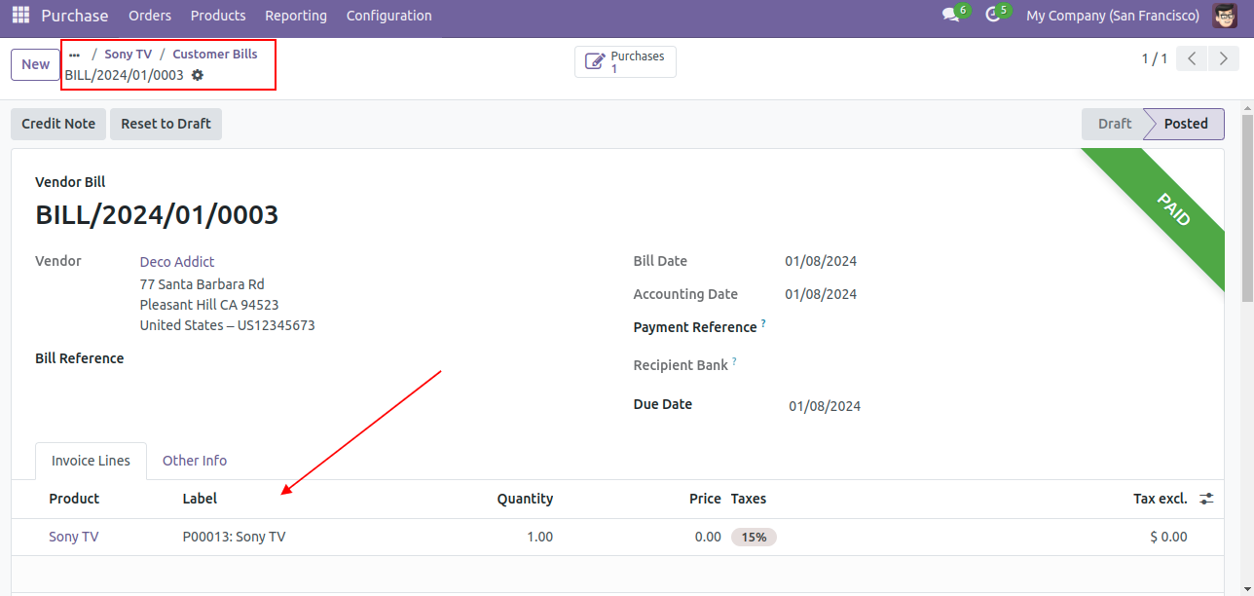Click the 15% tax tag
This screenshot has width=1254, height=596.
(754, 537)
